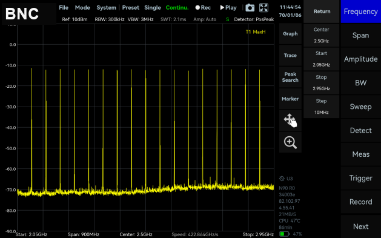The image size is (381, 238).
Task: Open the System menu
Action: [106, 8]
